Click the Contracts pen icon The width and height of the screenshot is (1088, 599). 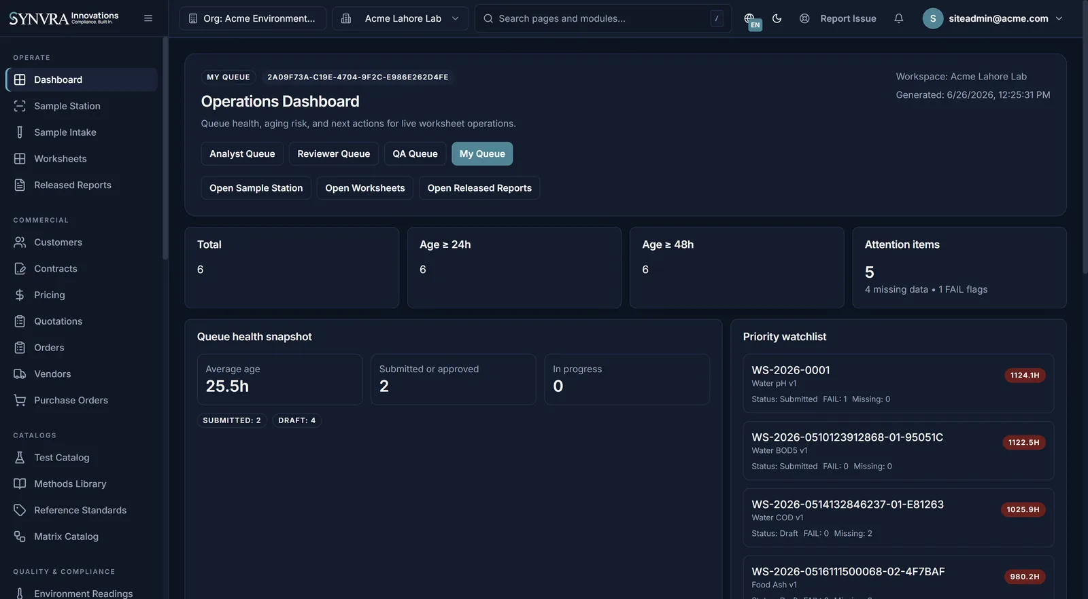coord(20,268)
